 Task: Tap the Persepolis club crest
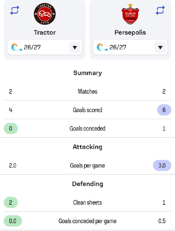[x=130, y=14]
